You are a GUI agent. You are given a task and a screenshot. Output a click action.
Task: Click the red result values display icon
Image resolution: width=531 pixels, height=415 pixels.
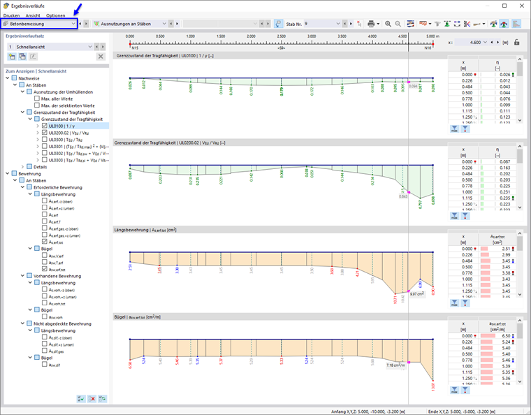click(423, 24)
